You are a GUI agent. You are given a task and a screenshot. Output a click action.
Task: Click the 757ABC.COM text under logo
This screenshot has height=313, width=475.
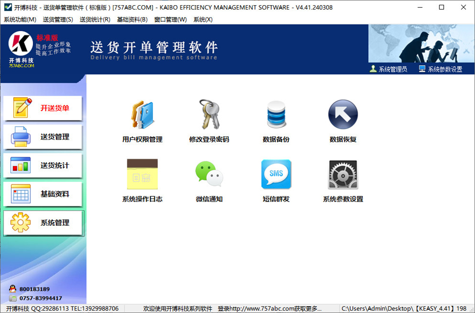[21, 65]
